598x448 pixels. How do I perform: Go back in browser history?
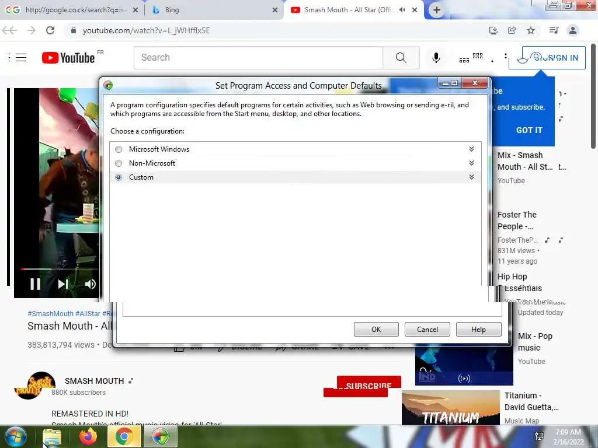tap(10, 30)
